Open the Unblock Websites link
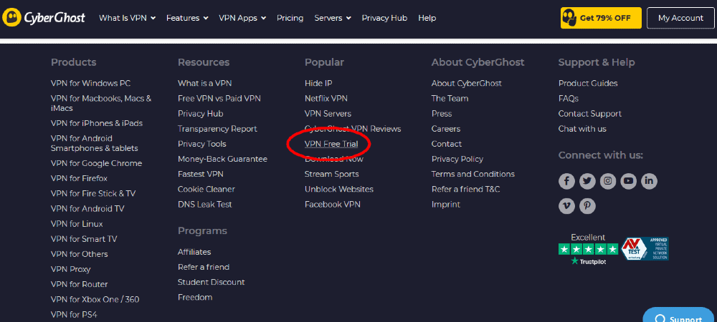This screenshot has height=322, width=717. pyautogui.click(x=339, y=189)
